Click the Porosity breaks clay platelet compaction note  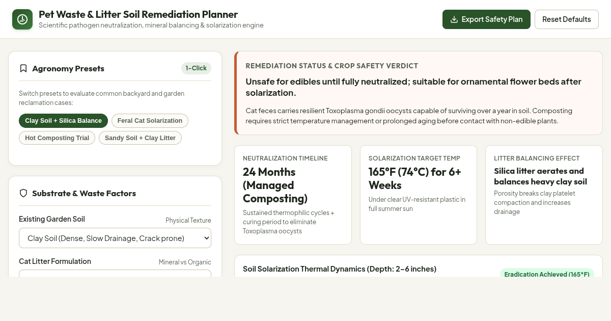pos(535,202)
